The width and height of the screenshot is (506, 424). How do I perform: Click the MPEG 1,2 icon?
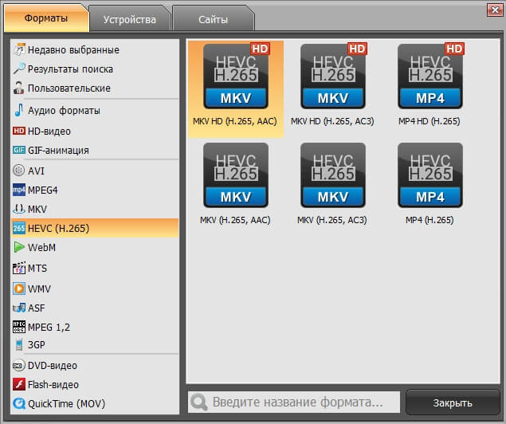[x=19, y=327]
